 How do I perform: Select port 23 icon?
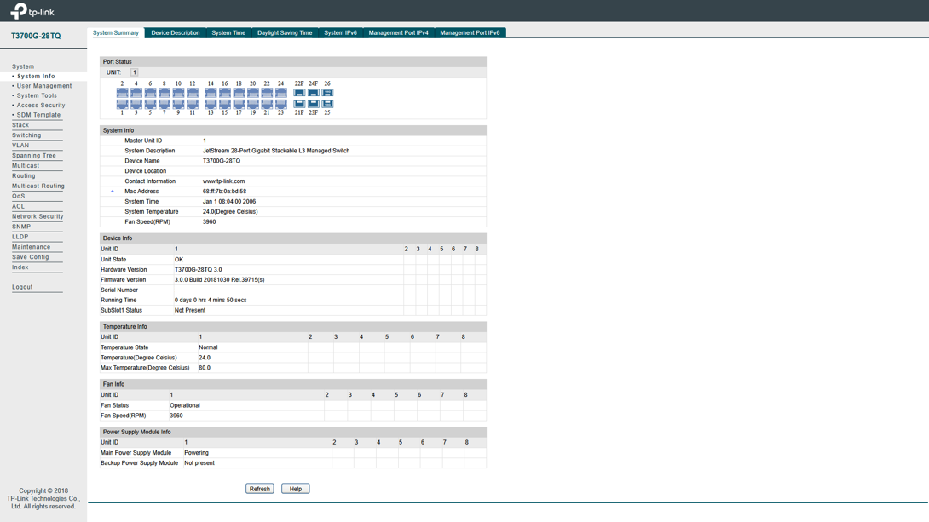[281, 104]
